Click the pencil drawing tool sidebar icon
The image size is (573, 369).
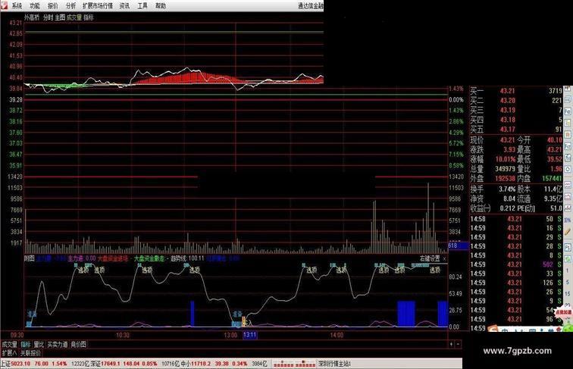pos(568,232)
